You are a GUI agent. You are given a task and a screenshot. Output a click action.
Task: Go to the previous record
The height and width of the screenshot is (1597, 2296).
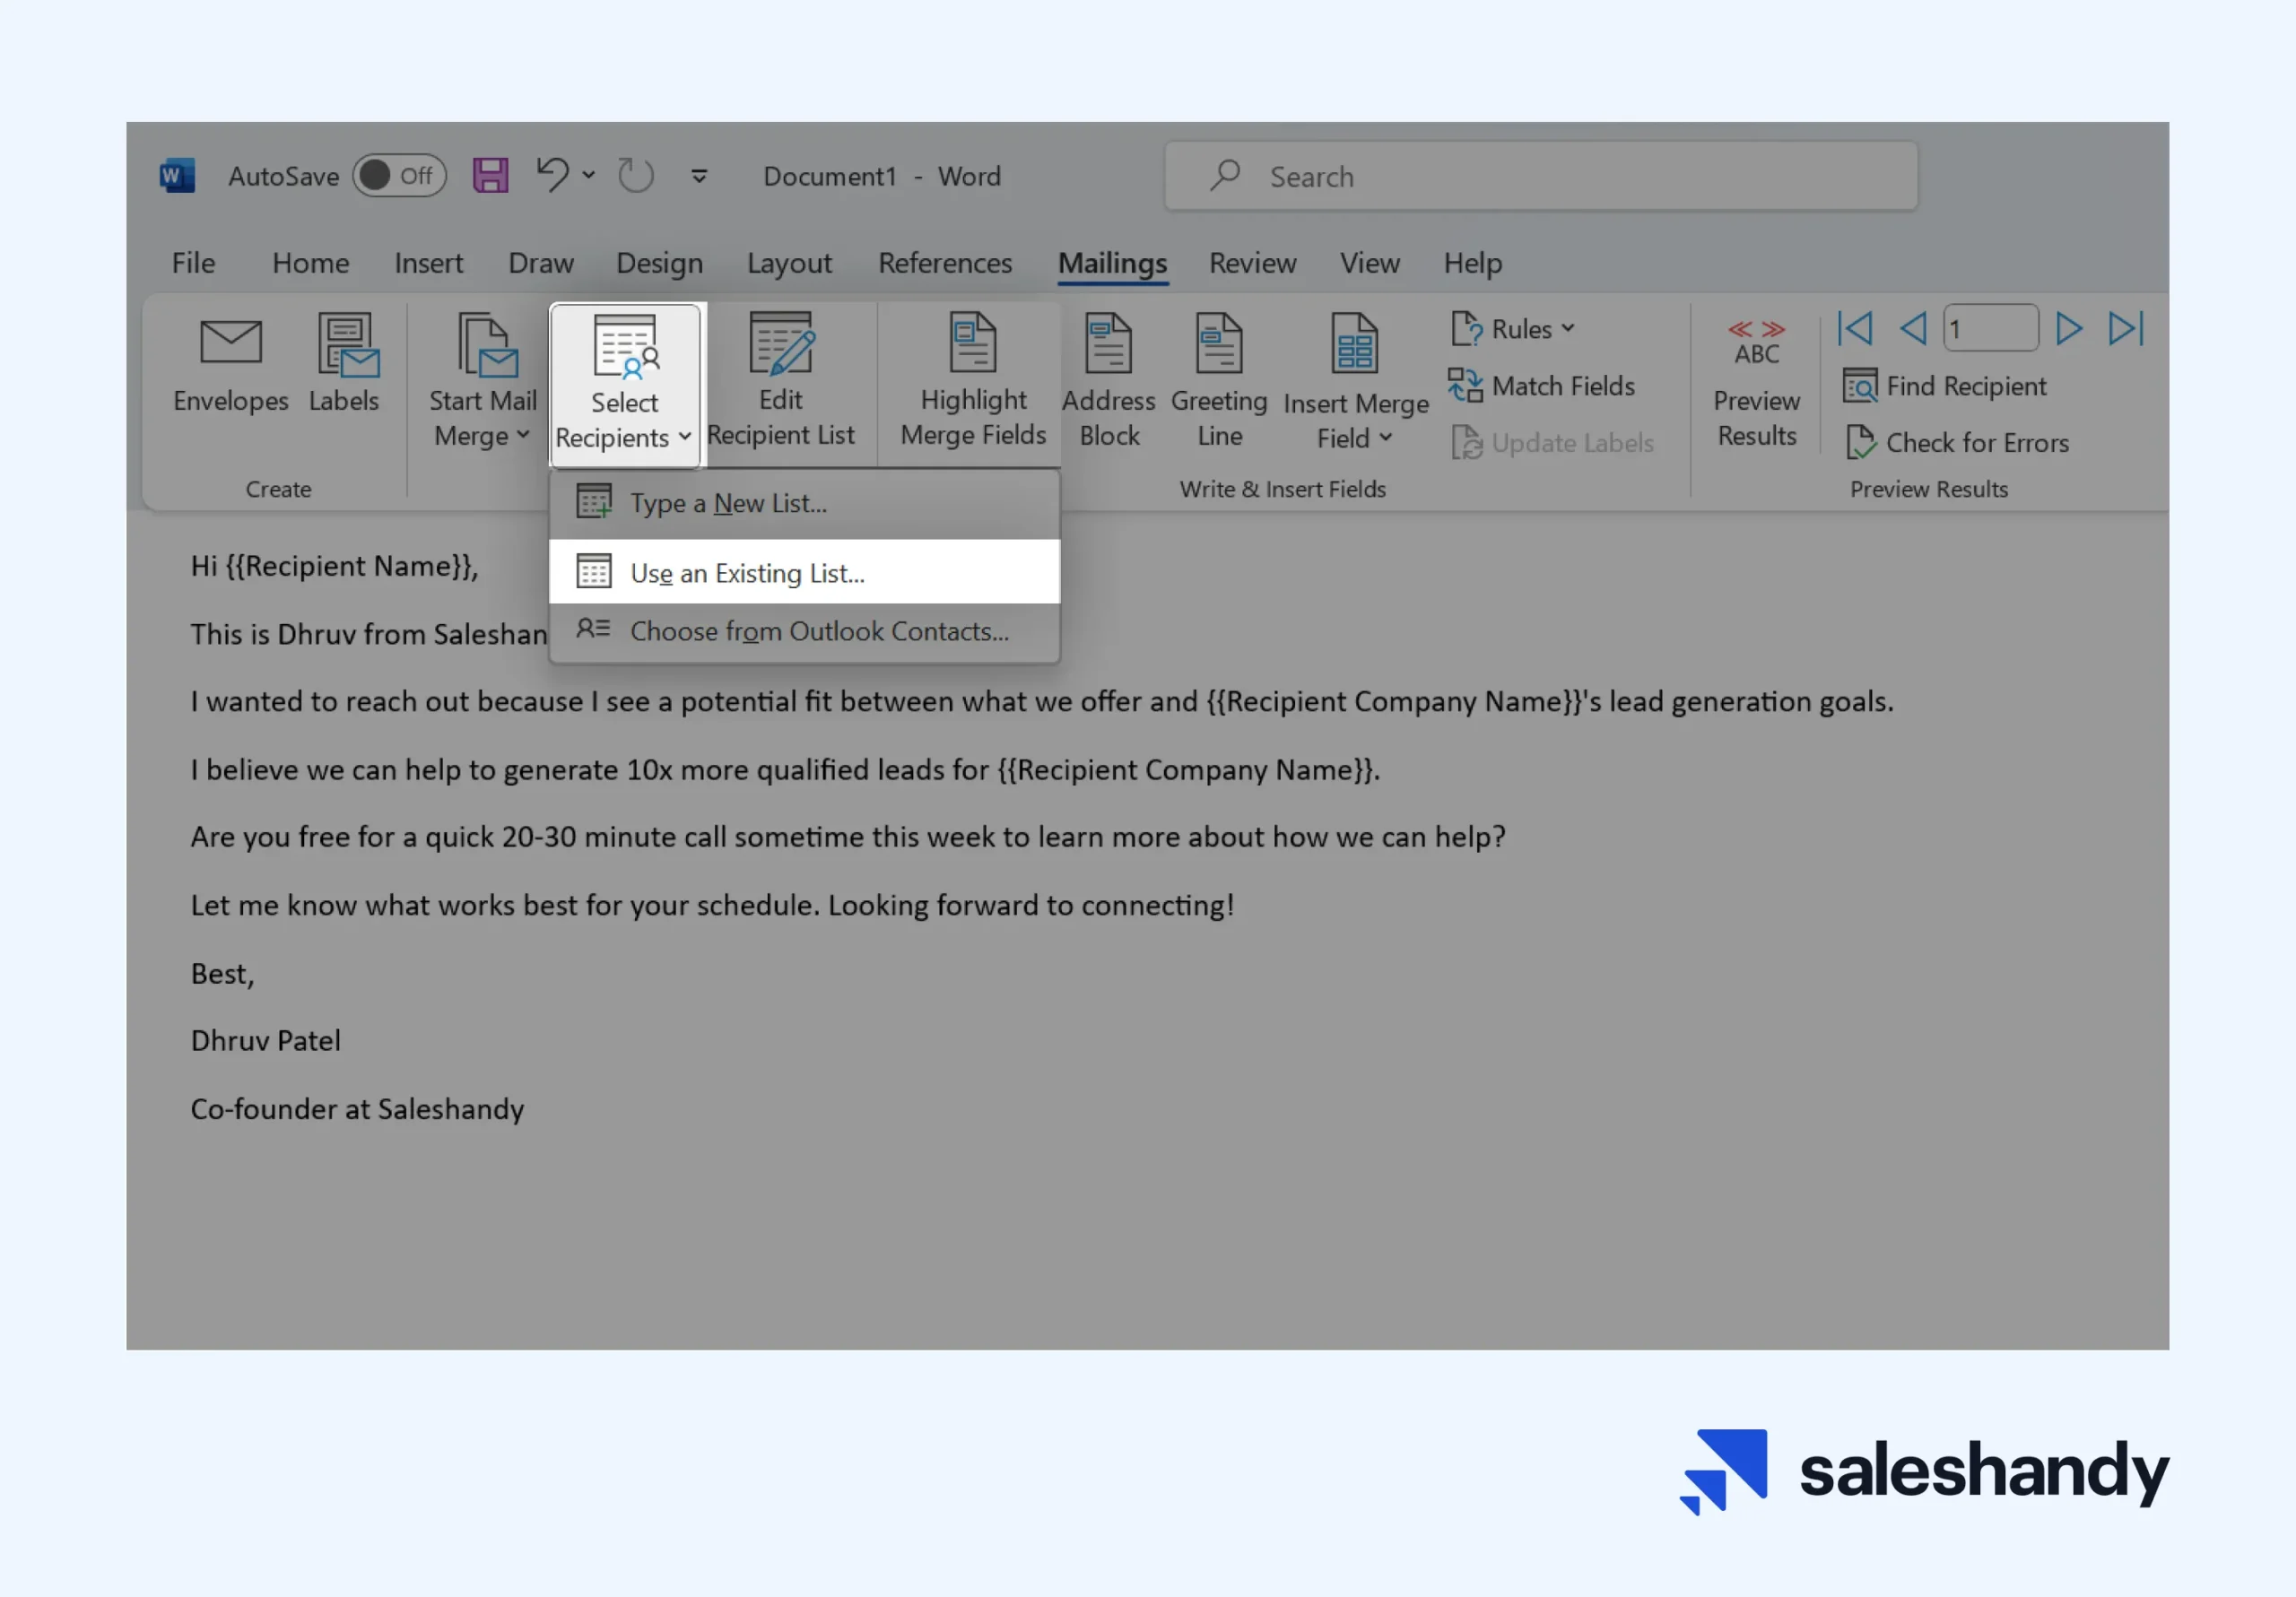[x=1912, y=329]
